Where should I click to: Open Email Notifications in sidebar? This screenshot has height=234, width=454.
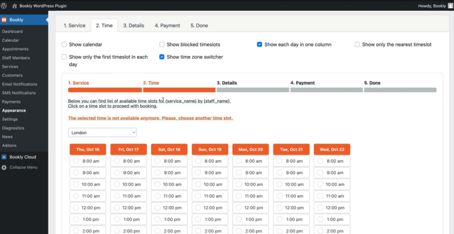coord(20,84)
